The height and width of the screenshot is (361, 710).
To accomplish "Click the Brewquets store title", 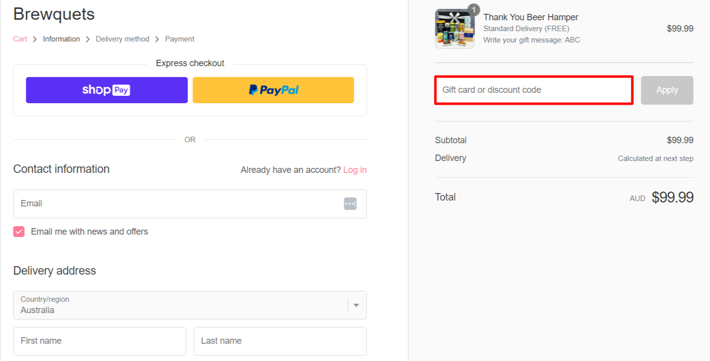I will tap(54, 14).
